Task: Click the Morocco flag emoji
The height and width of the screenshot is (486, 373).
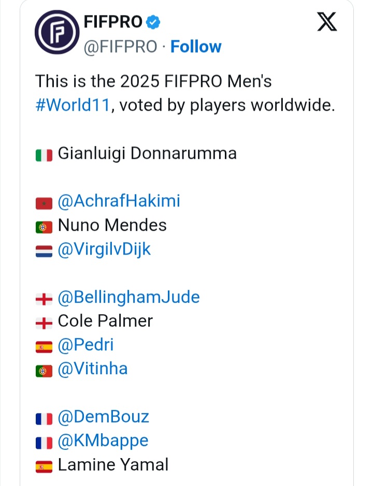Action: pos(44,202)
